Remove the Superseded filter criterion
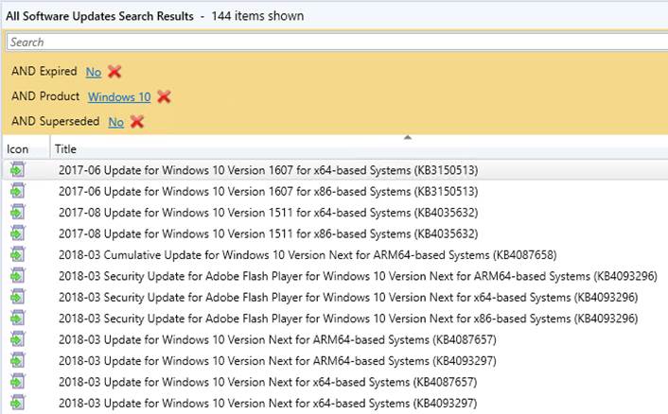668x414 pixels. point(137,122)
